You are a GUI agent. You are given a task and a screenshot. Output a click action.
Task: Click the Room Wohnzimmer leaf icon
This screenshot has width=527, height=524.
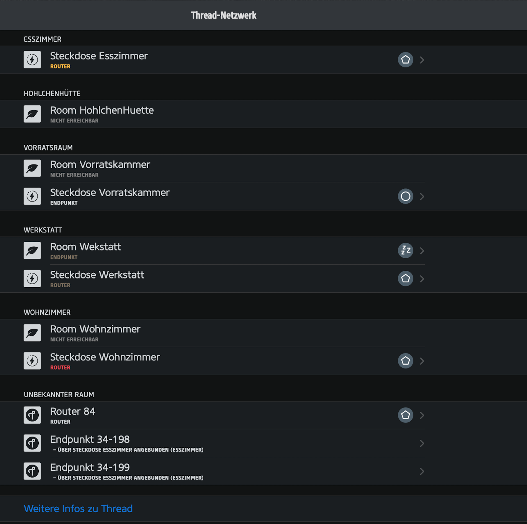(32, 333)
